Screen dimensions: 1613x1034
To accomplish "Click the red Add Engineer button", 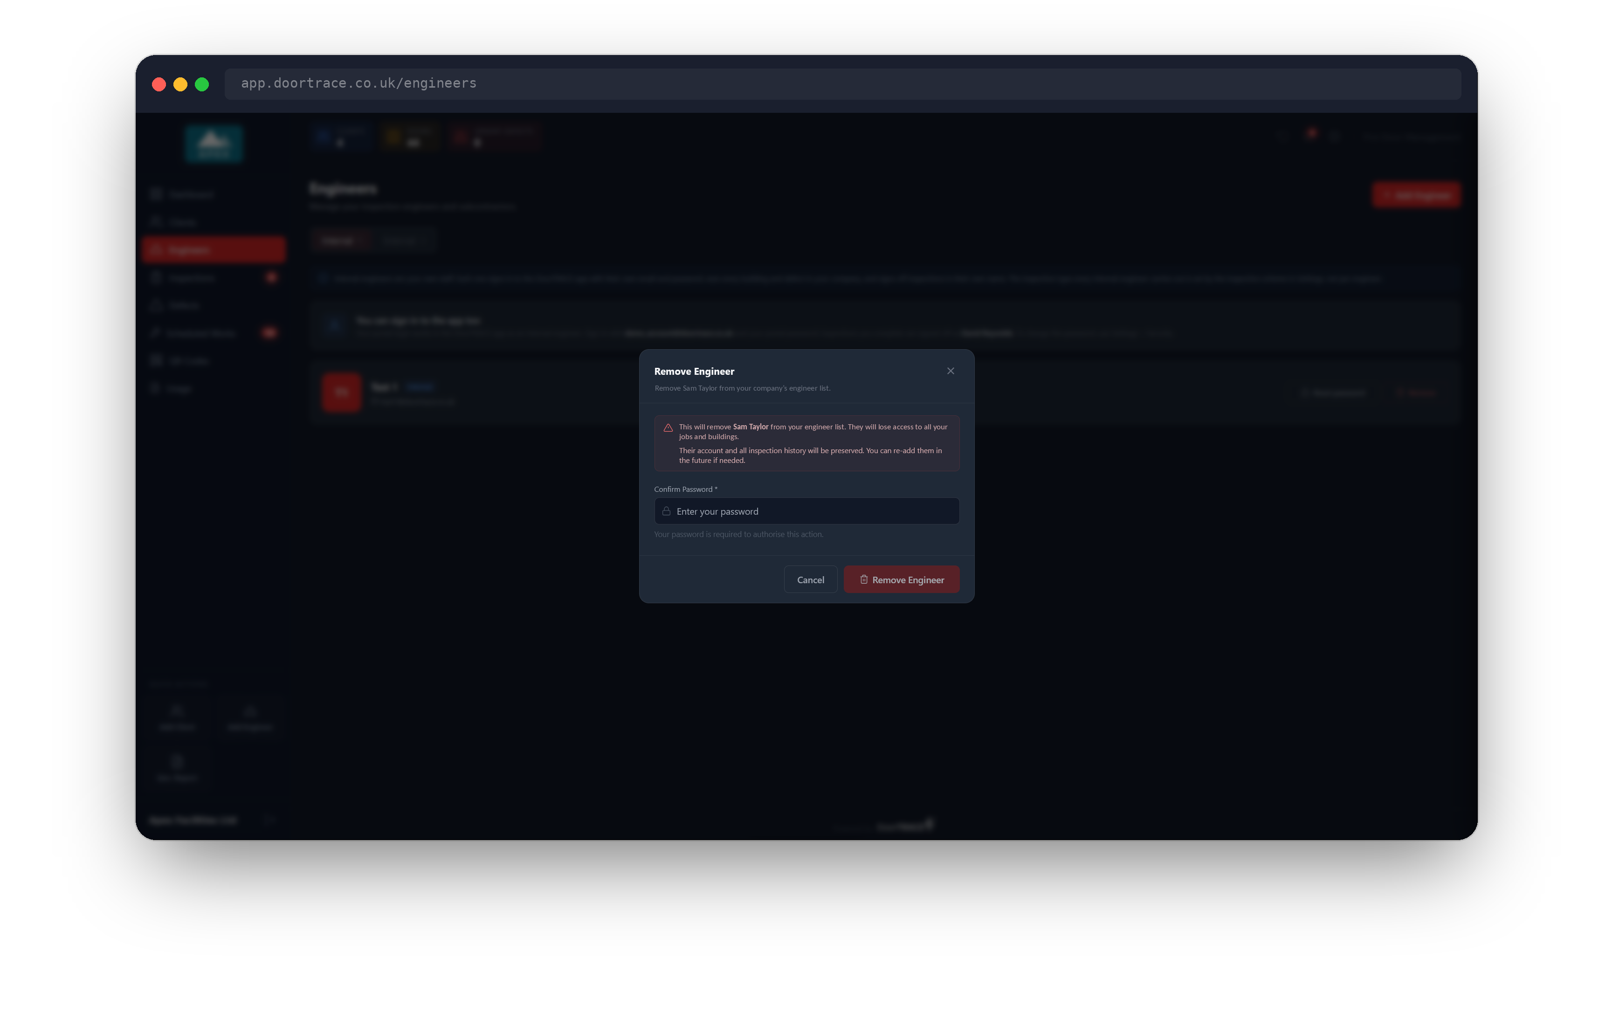I will [1416, 195].
